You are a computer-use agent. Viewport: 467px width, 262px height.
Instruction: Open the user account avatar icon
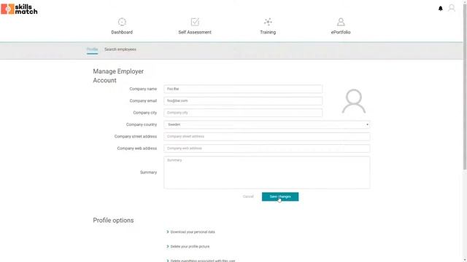tap(452, 8)
